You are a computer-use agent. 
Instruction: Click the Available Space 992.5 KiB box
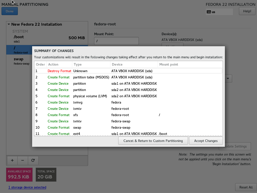(19, 174)
